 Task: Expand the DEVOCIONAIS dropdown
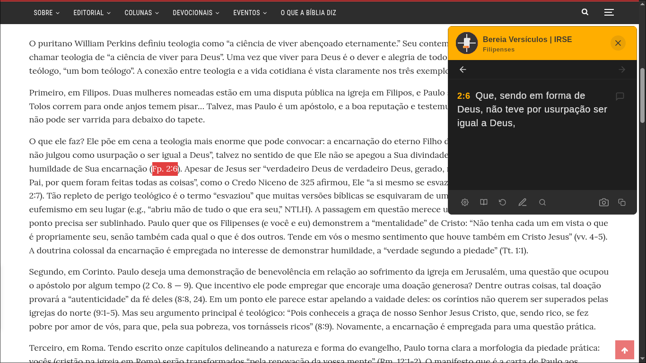[x=192, y=13]
